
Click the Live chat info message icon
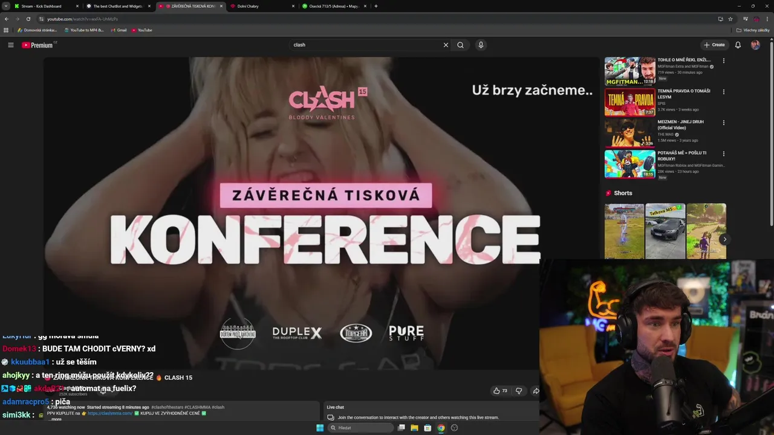pyautogui.click(x=331, y=417)
